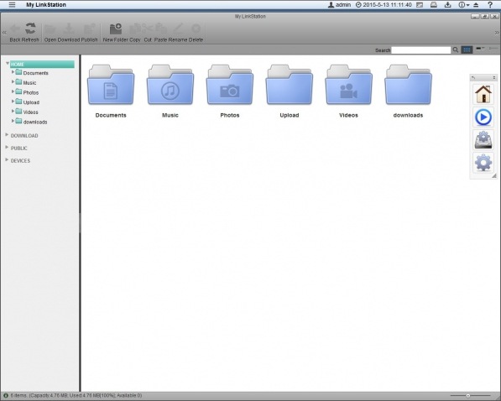This screenshot has width=501, height=401.
Task: Open help question mark icon
Action: pos(490,4)
